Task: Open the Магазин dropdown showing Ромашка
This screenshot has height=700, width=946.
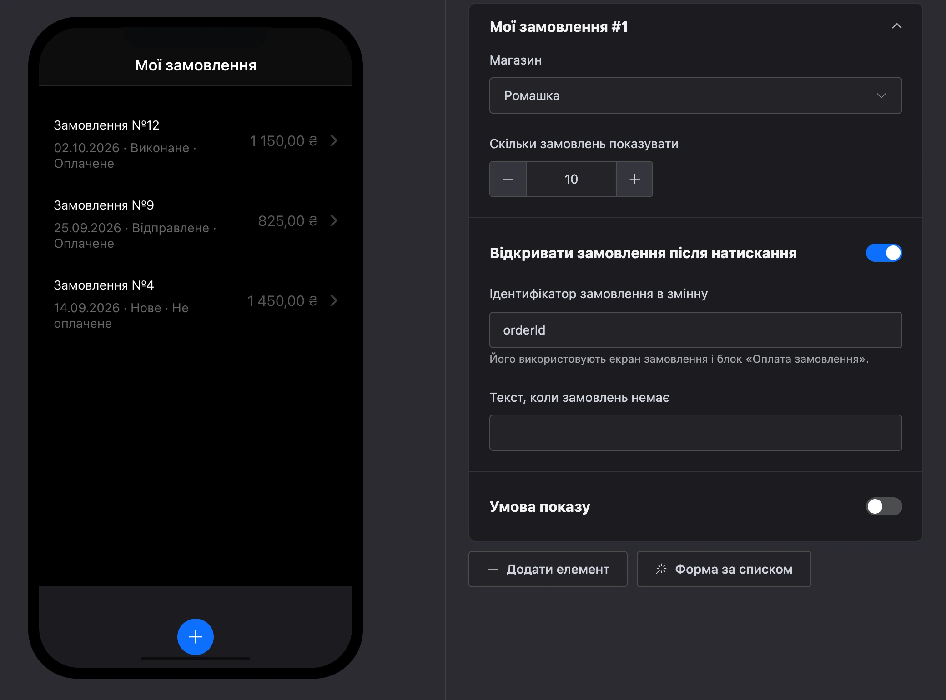Action: tap(695, 95)
